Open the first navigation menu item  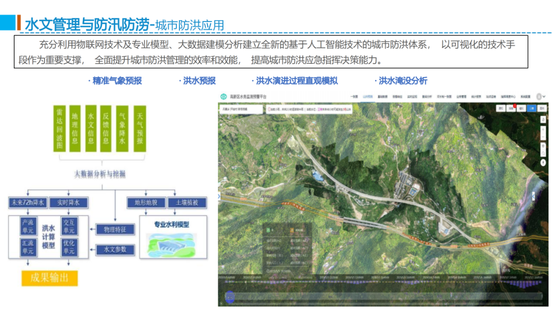pyautogui.click(x=354, y=96)
